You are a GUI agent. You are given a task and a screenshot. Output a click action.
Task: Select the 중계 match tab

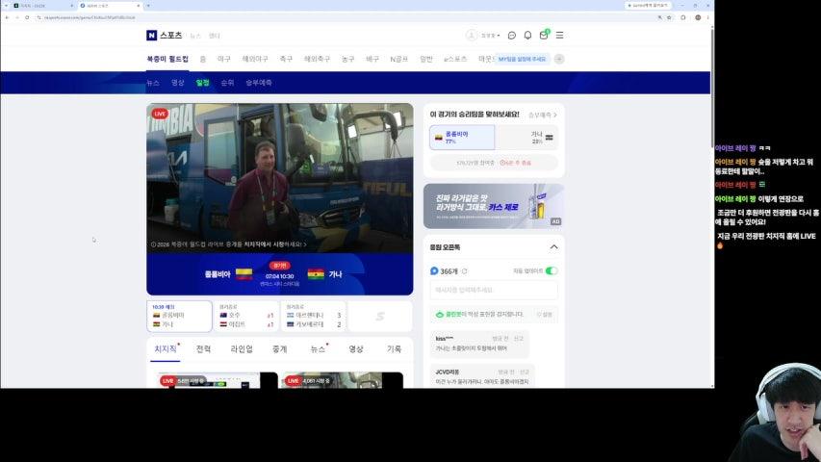coord(279,348)
